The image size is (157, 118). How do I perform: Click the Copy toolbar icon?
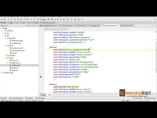[18, 19]
